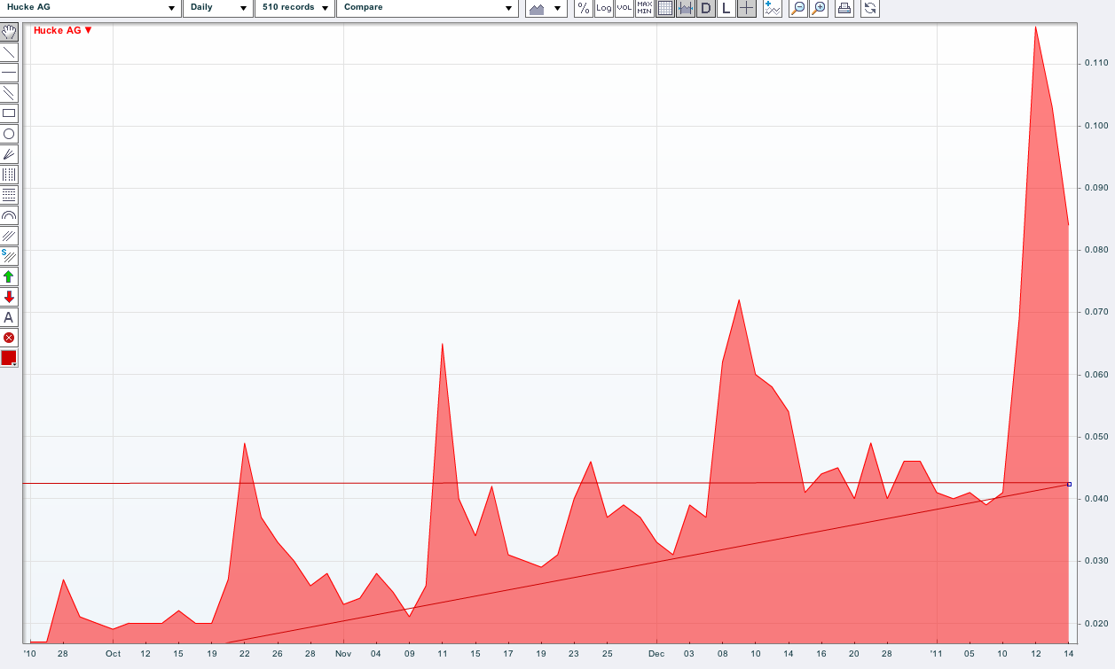Print the chart
Image resolution: width=1115 pixels, height=669 pixels.
(844, 9)
